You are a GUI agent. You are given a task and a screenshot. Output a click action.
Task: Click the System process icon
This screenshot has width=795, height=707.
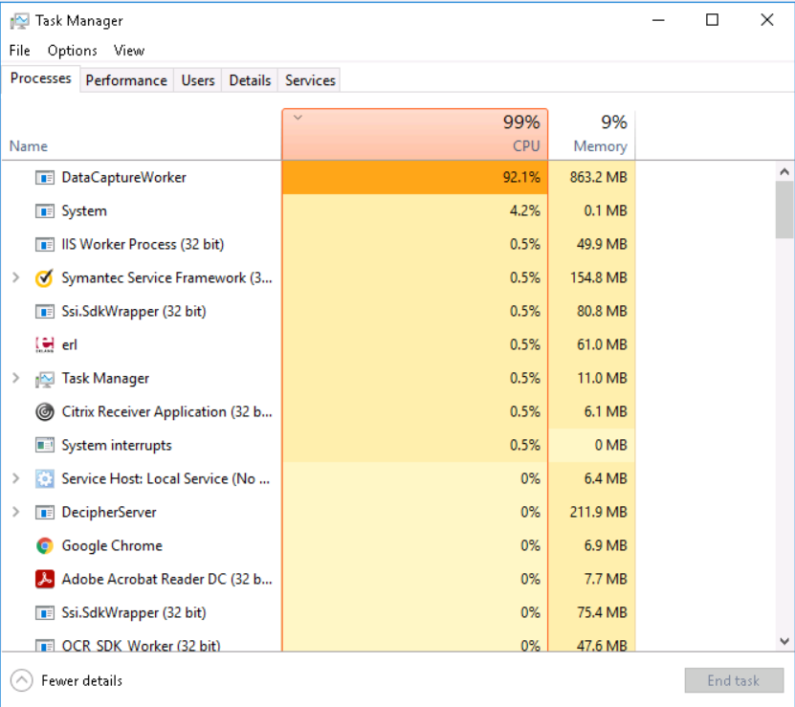45,211
